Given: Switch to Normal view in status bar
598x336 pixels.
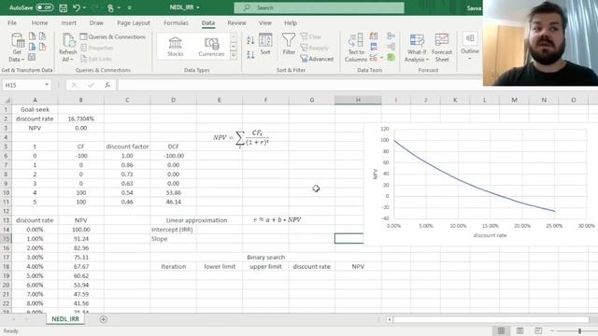Looking at the screenshot, I should (501, 330).
